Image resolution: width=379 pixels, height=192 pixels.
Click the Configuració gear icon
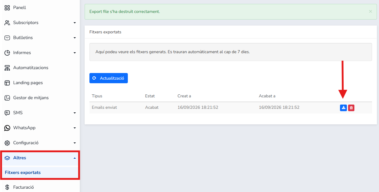7,143
